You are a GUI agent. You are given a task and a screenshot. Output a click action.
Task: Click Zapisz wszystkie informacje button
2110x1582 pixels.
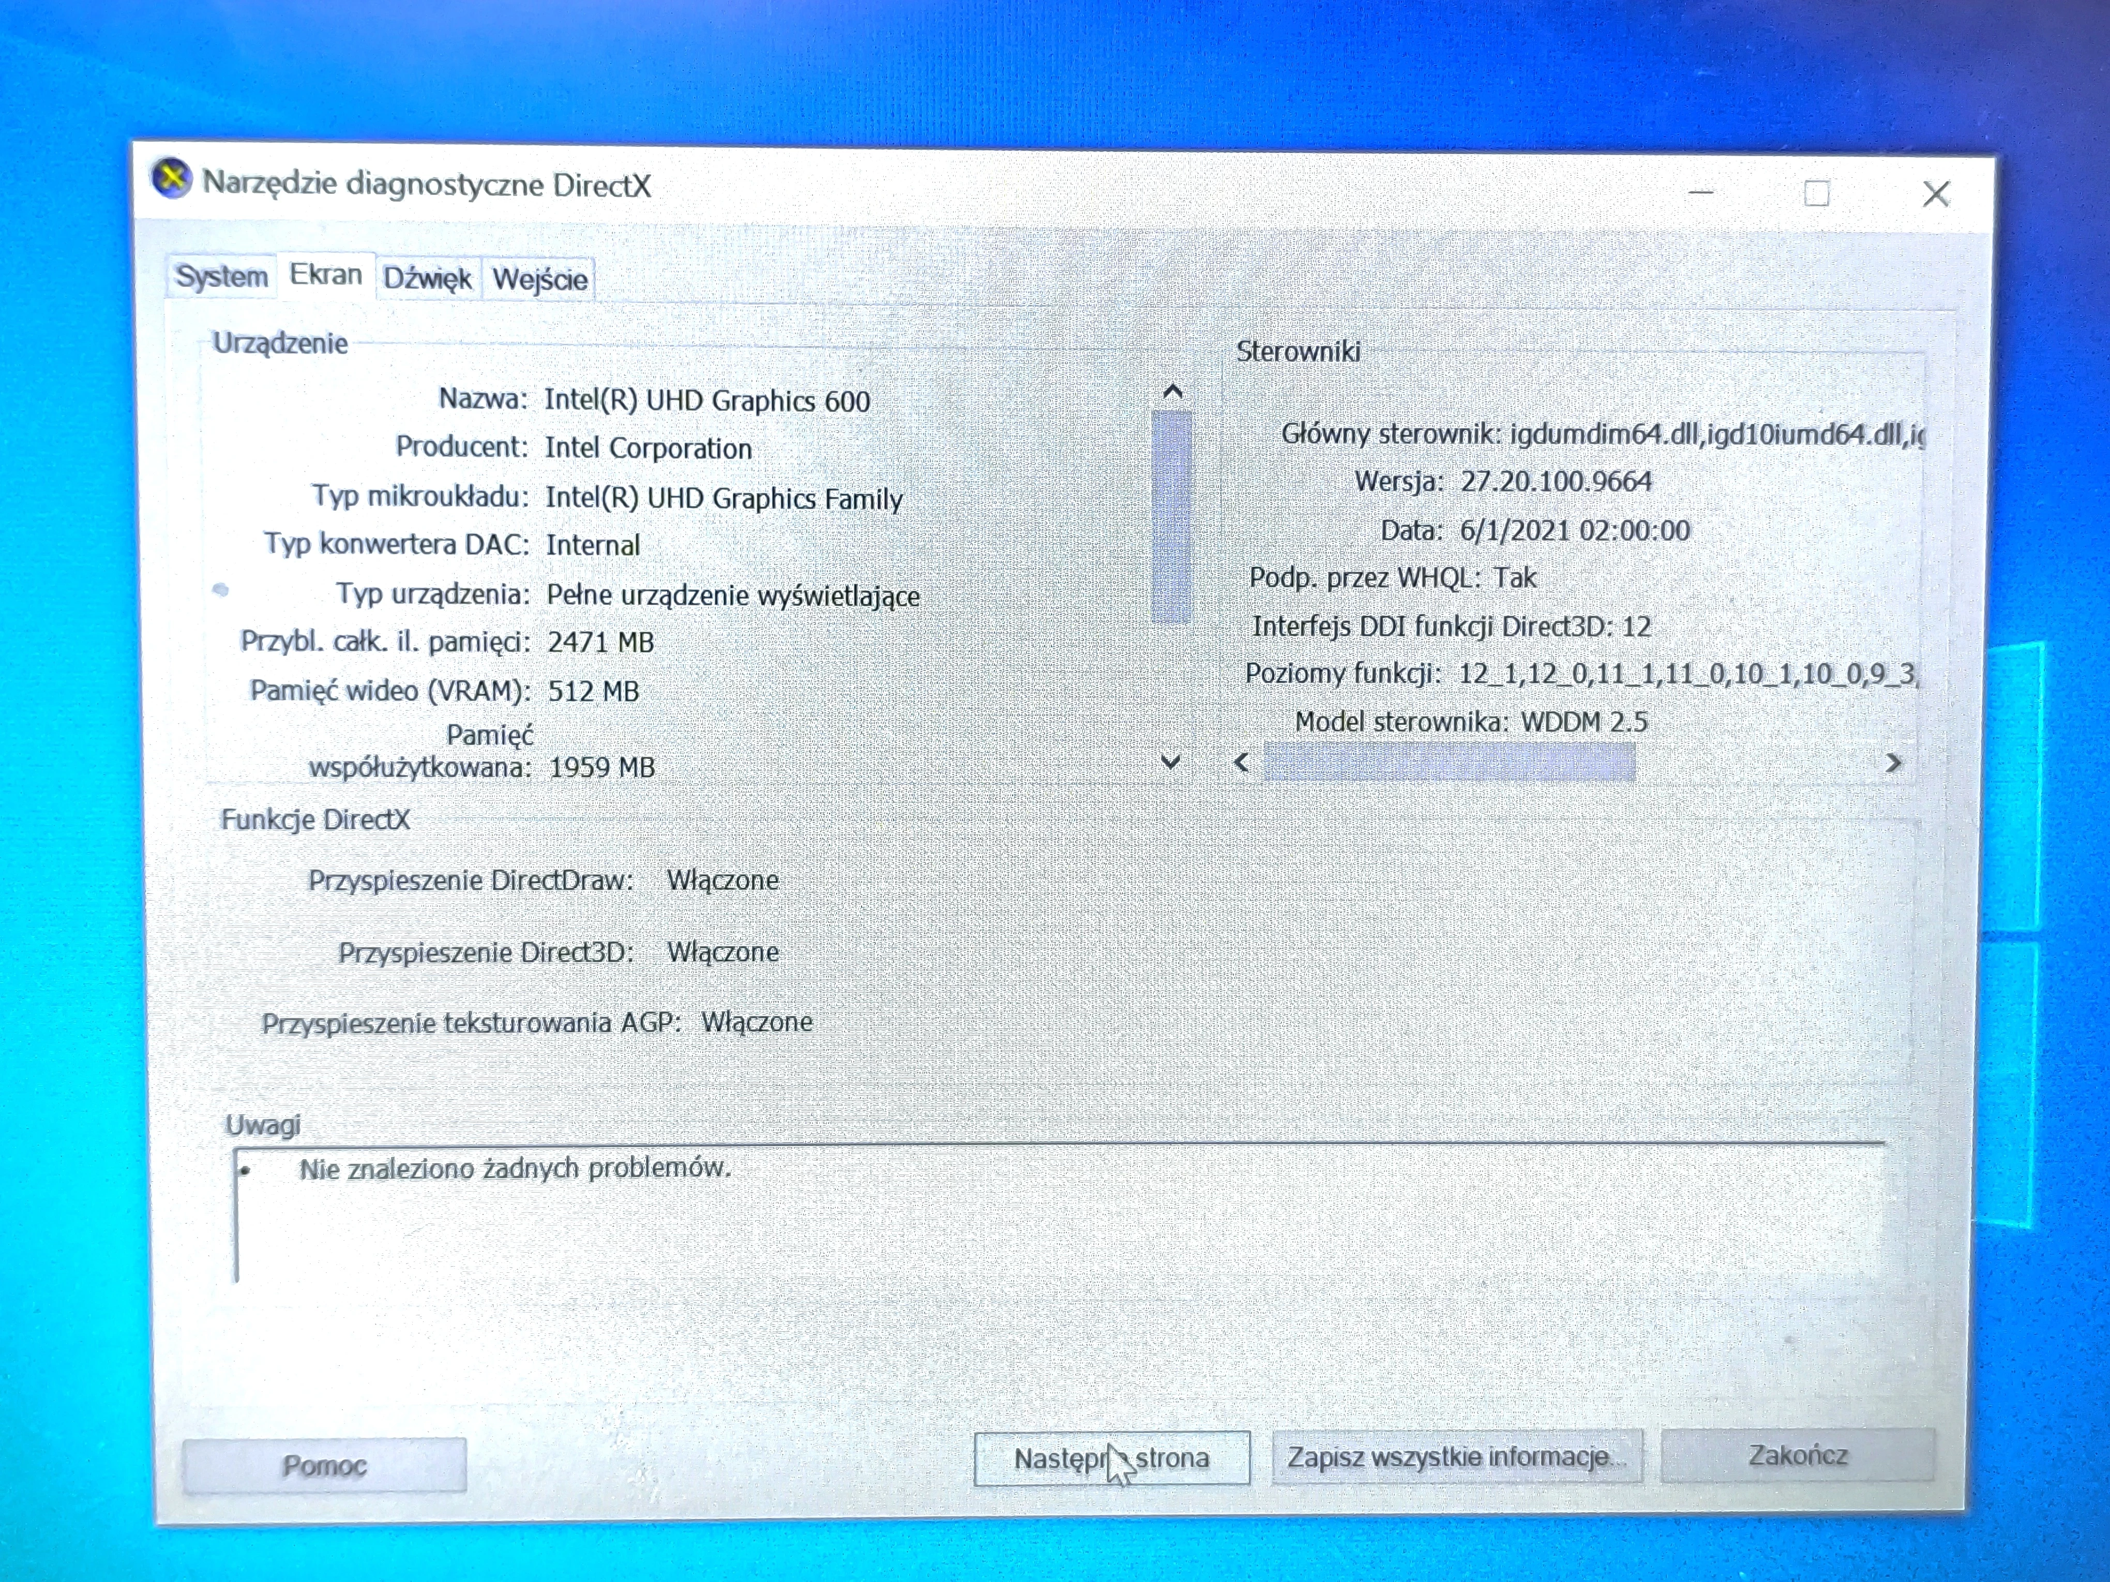click(1457, 1457)
